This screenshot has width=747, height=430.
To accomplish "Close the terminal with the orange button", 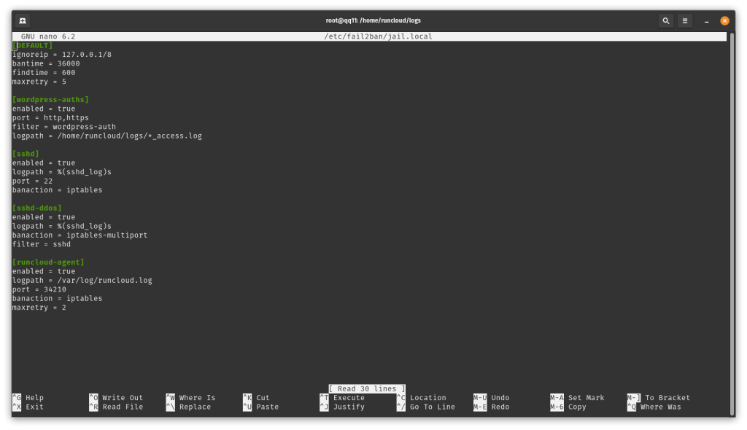I will click(x=724, y=20).
